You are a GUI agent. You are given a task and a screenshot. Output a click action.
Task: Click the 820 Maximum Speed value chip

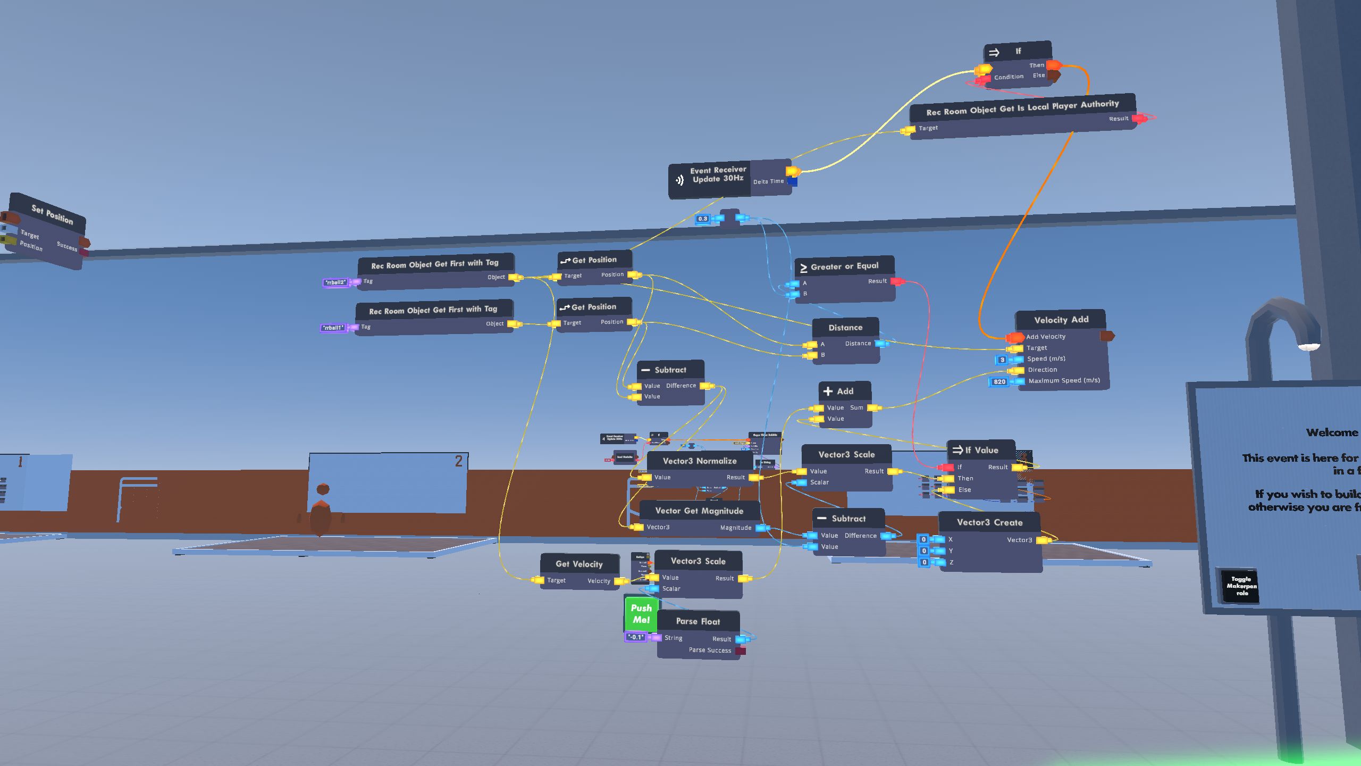pyautogui.click(x=998, y=381)
